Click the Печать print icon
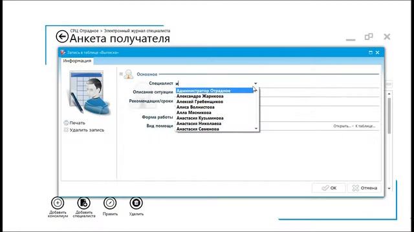The width and height of the screenshot is (414, 232). tap(66, 123)
